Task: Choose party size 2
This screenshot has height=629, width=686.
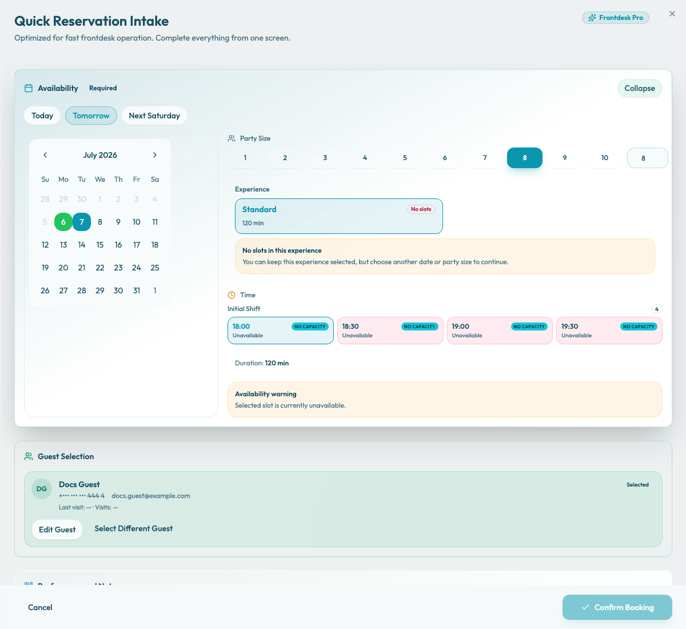Action: click(285, 158)
